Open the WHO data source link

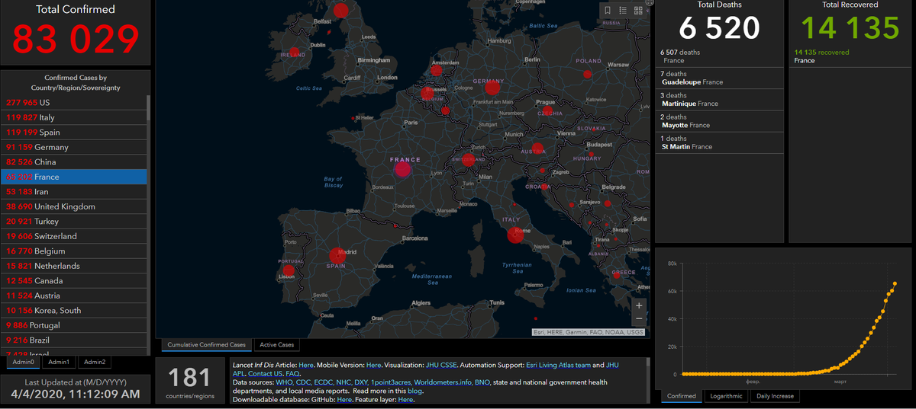pos(284,382)
